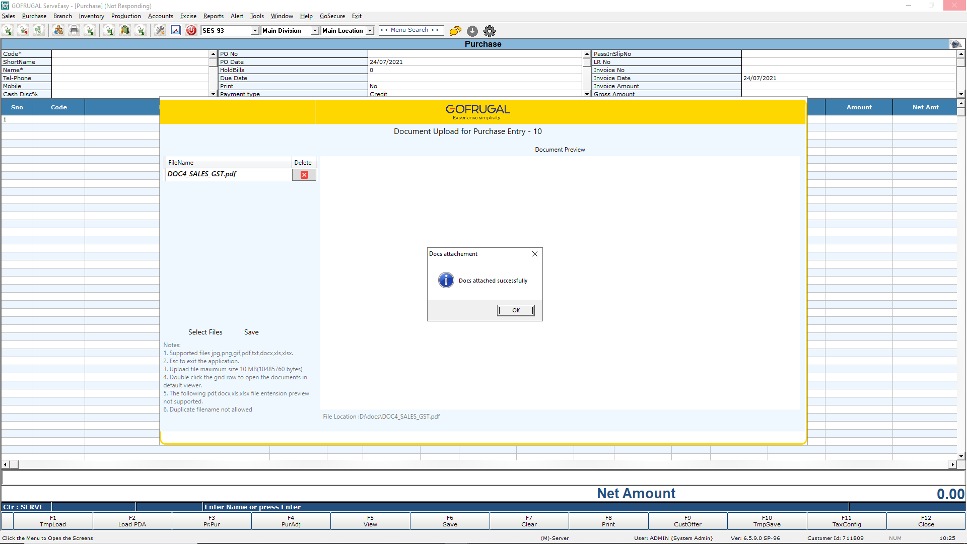967x544 pixels.
Task: Expand the SES 93 dropdown
Action: 255,31
